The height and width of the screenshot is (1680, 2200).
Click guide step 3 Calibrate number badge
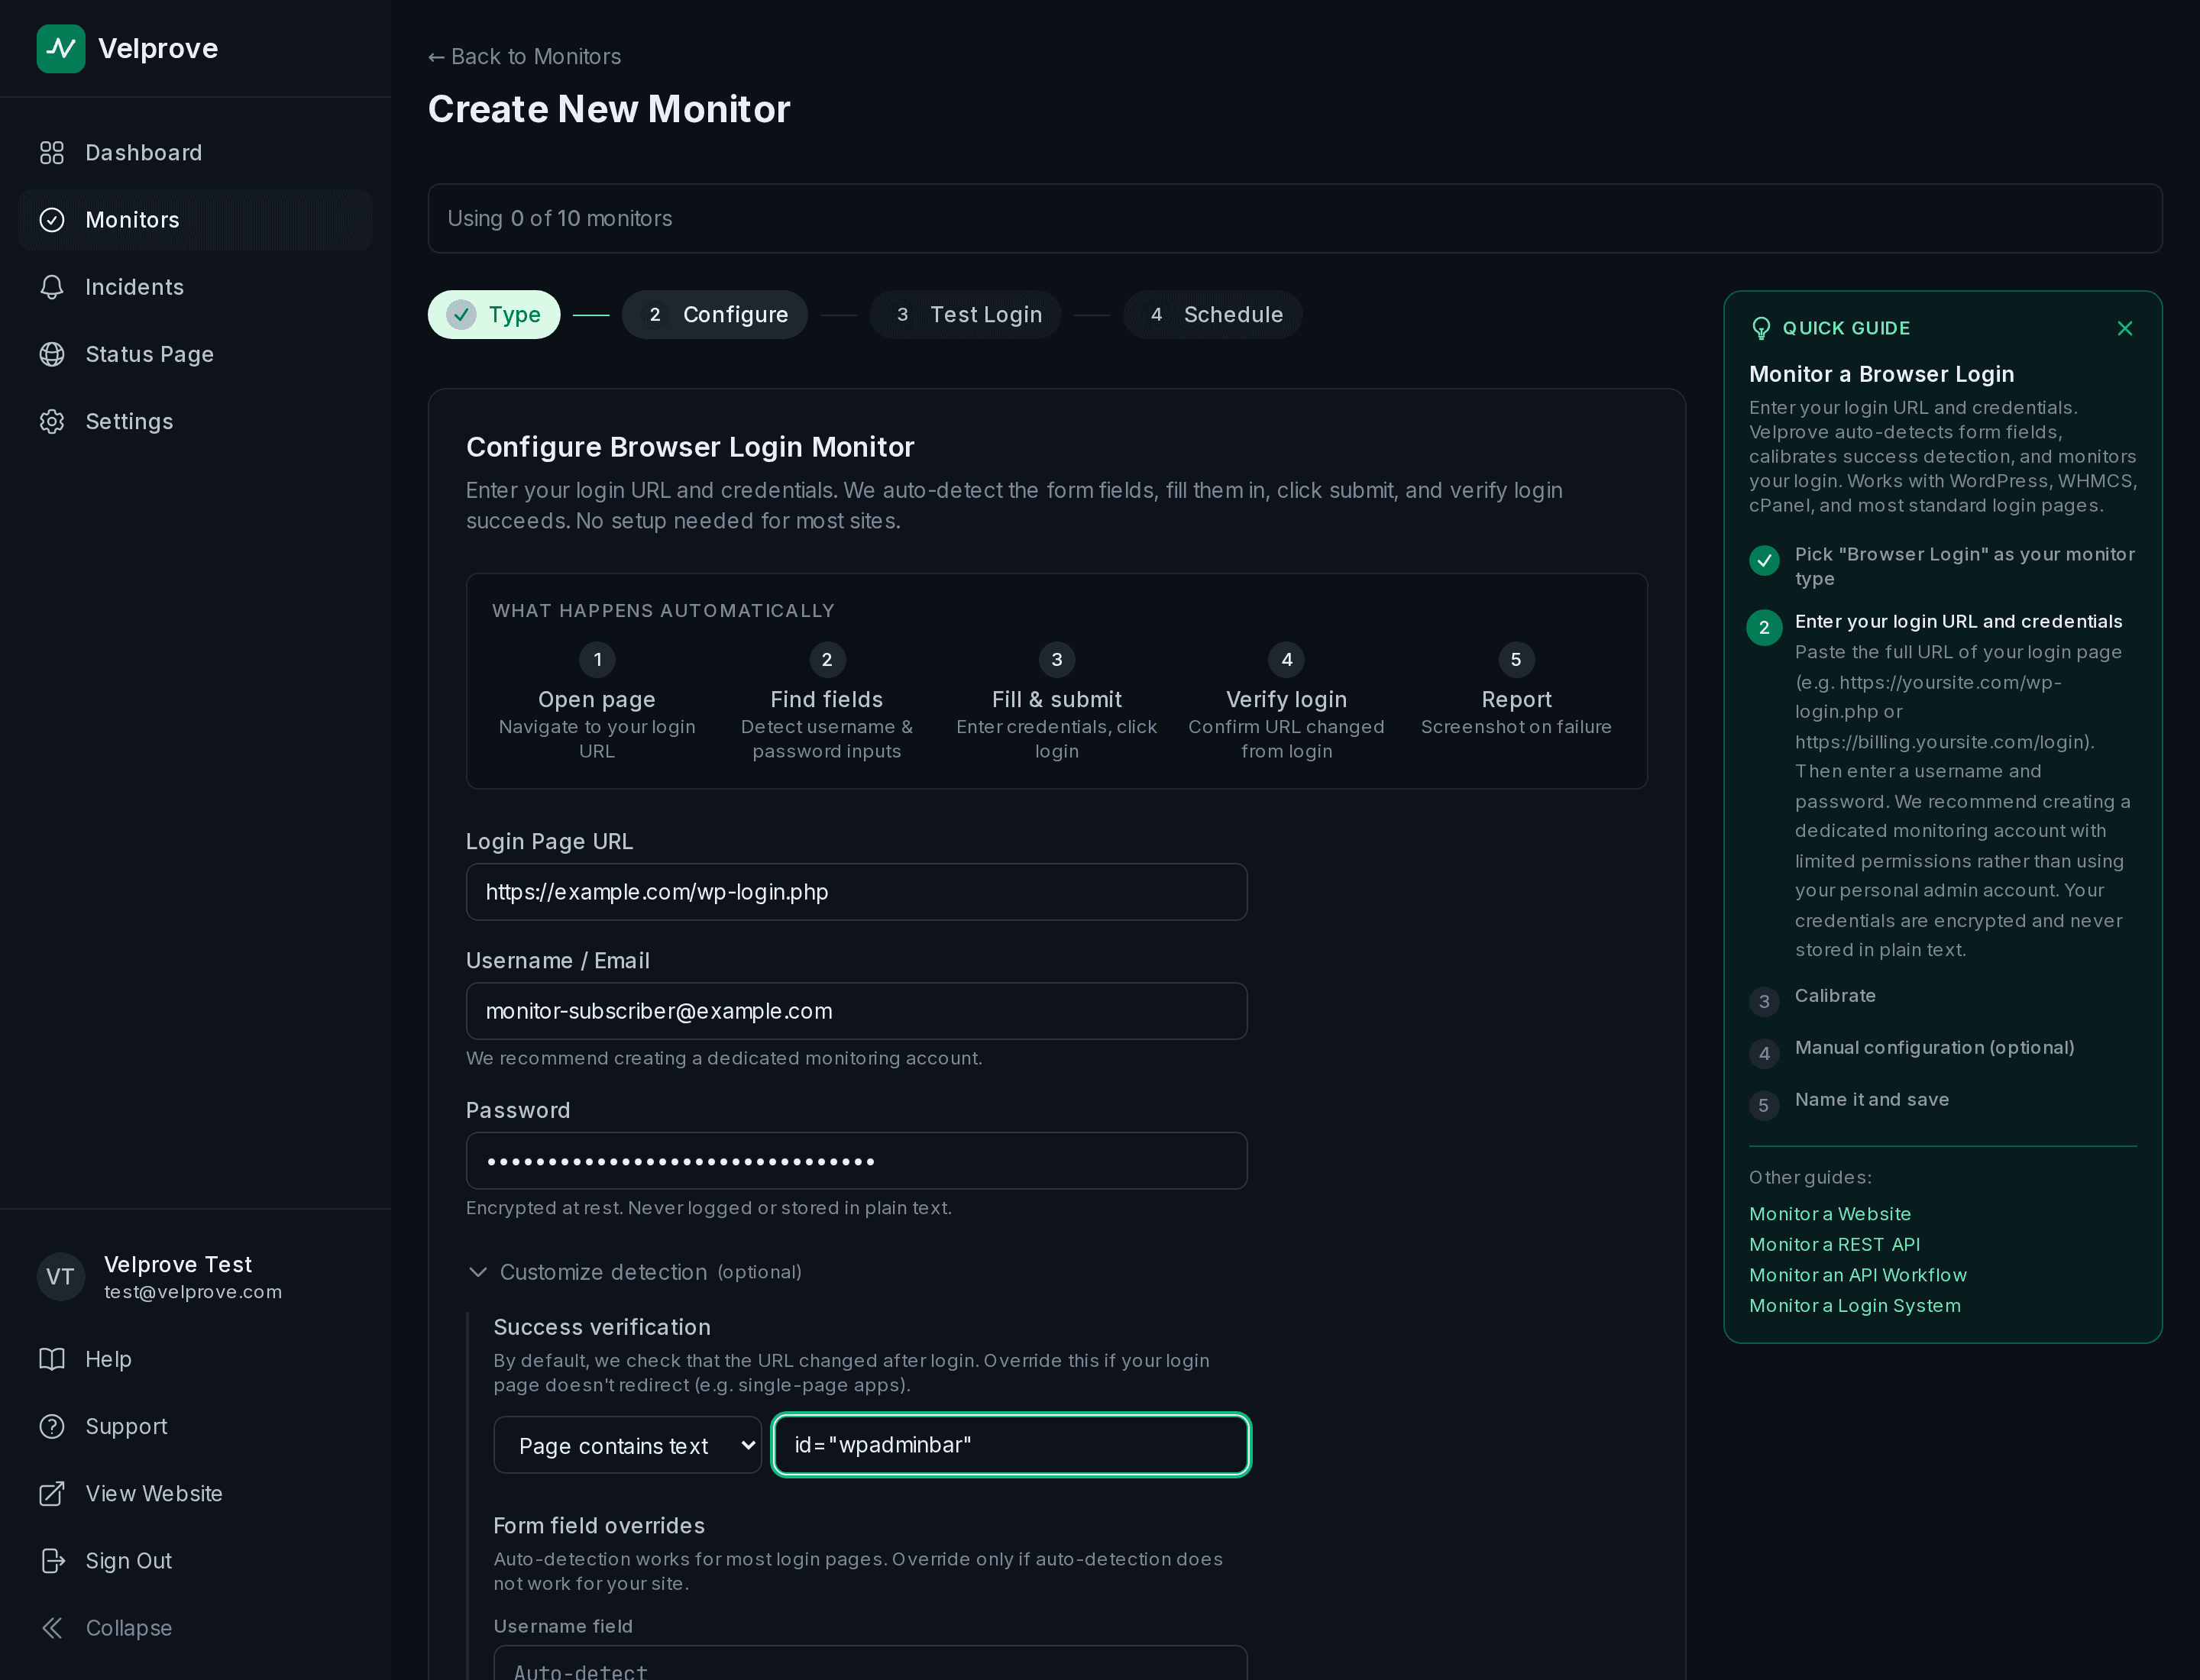click(x=1764, y=1002)
